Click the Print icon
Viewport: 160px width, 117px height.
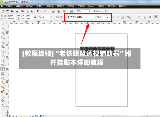(x=17, y=11)
